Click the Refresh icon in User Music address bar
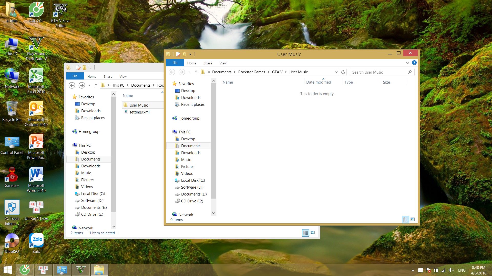This screenshot has width=492, height=276. 343,72
